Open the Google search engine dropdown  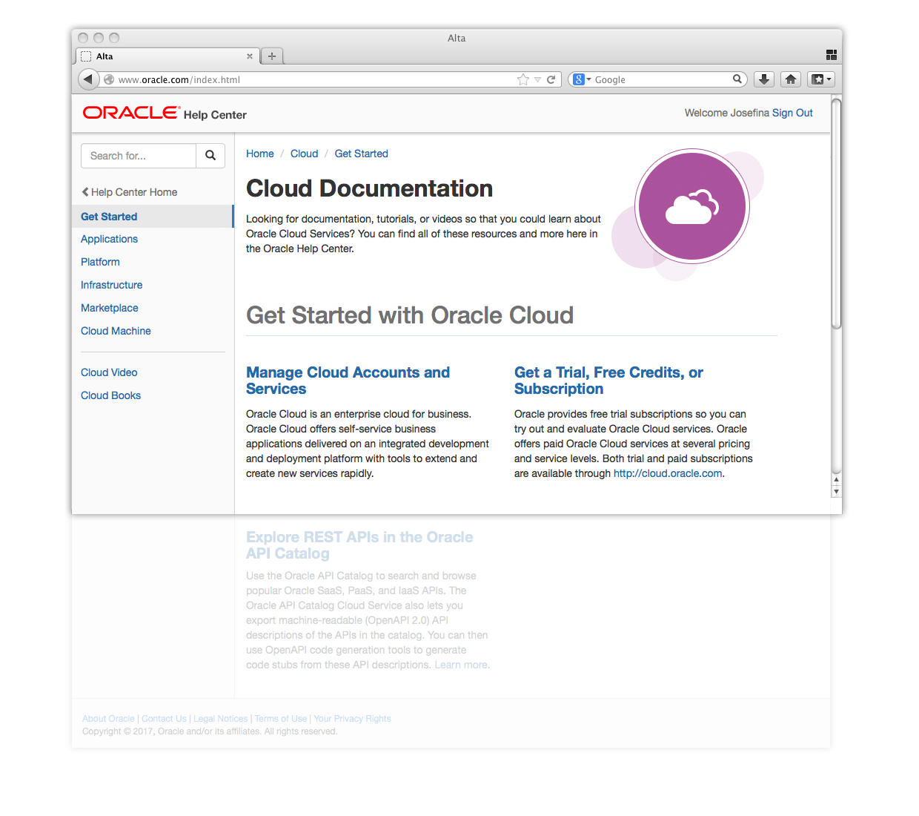click(582, 79)
